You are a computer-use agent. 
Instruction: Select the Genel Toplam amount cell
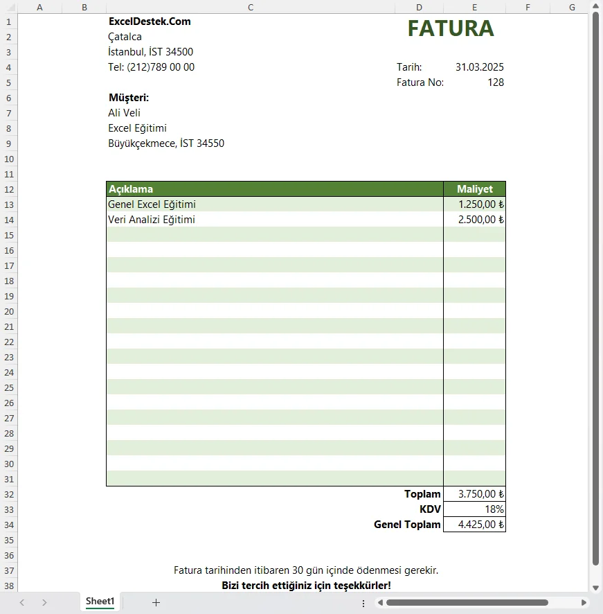point(474,525)
